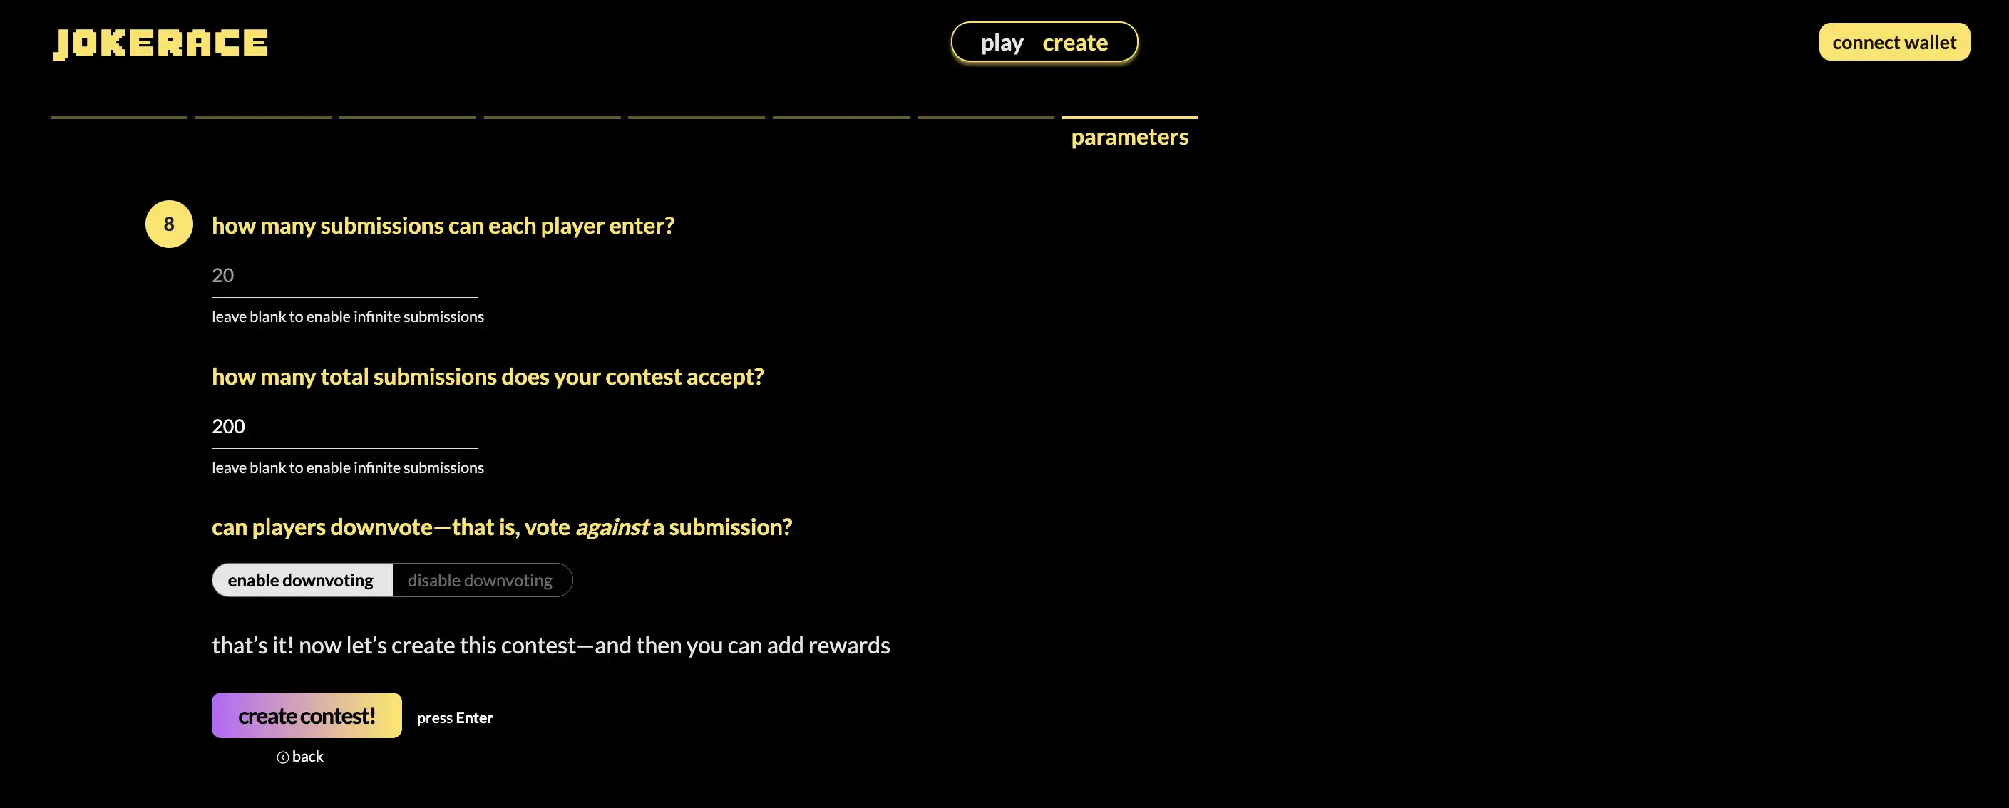Viewport: 2009px width, 808px height.
Task: Click the JokeRace logo icon
Action: (160, 41)
